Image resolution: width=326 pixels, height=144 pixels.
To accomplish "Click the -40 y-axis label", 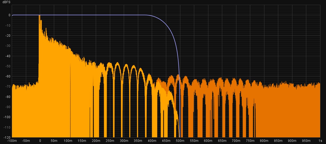I will click(8, 56).
